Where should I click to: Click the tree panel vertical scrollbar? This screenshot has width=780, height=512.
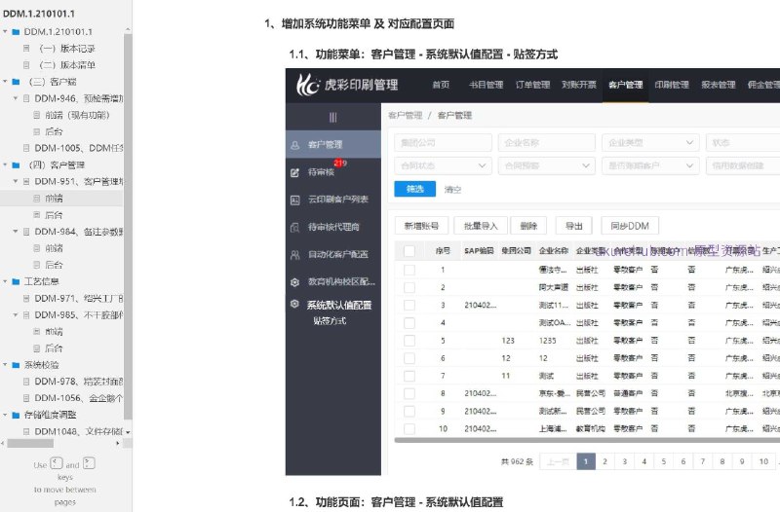click(128, 226)
